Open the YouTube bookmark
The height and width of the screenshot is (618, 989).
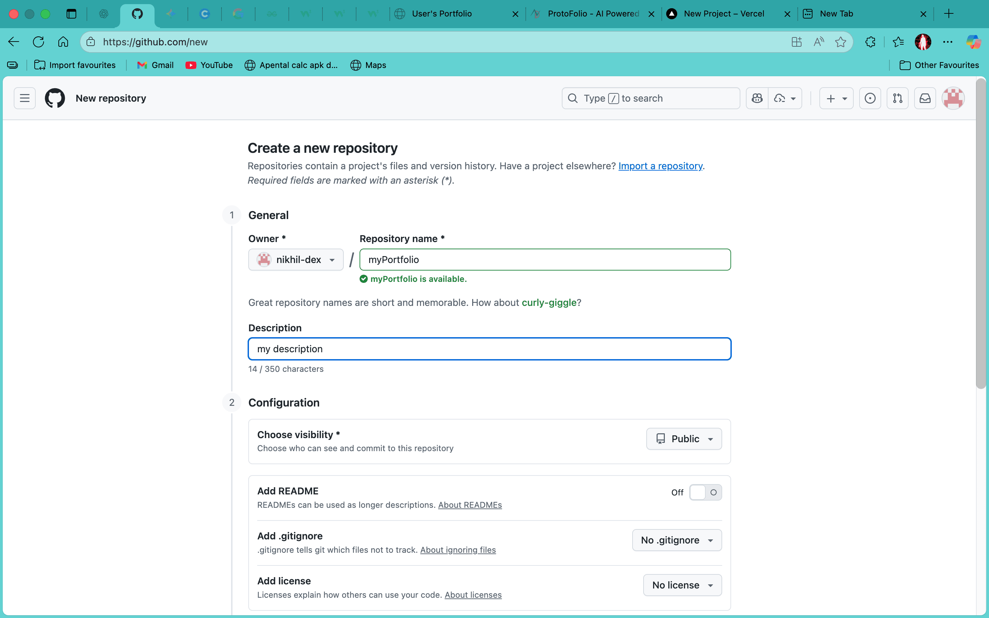209,65
